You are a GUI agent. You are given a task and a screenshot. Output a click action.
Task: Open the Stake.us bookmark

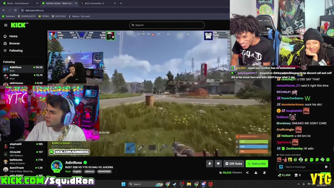click(80, 16)
